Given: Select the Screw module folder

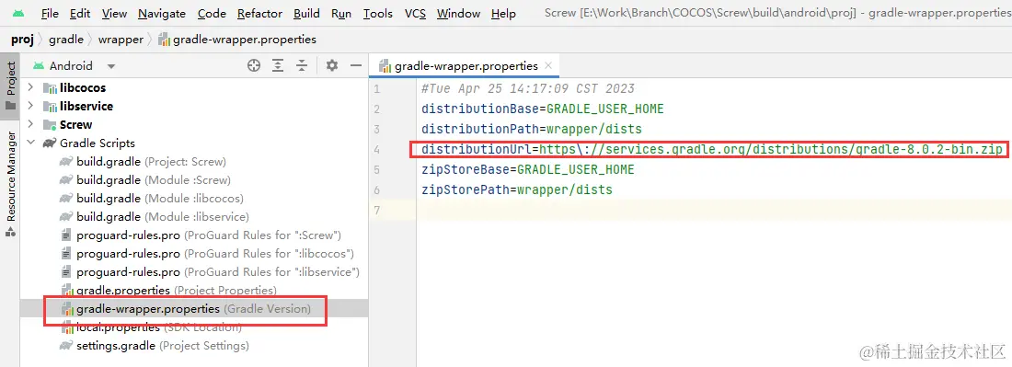Looking at the screenshot, I should click(x=76, y=124).
